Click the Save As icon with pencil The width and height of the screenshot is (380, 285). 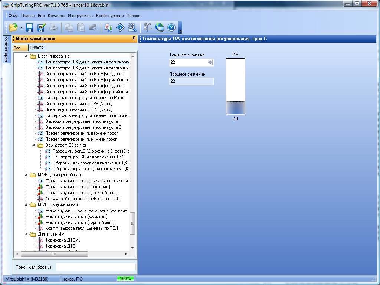click(x=41, y=27)
